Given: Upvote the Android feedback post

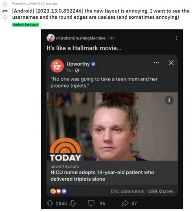Looking at the screenshot, I should click(5, 5).
